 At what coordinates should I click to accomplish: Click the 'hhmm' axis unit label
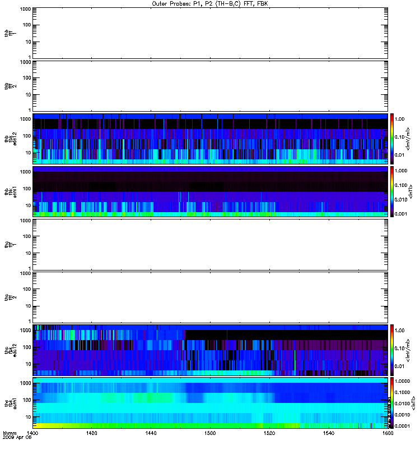(10, 433)
